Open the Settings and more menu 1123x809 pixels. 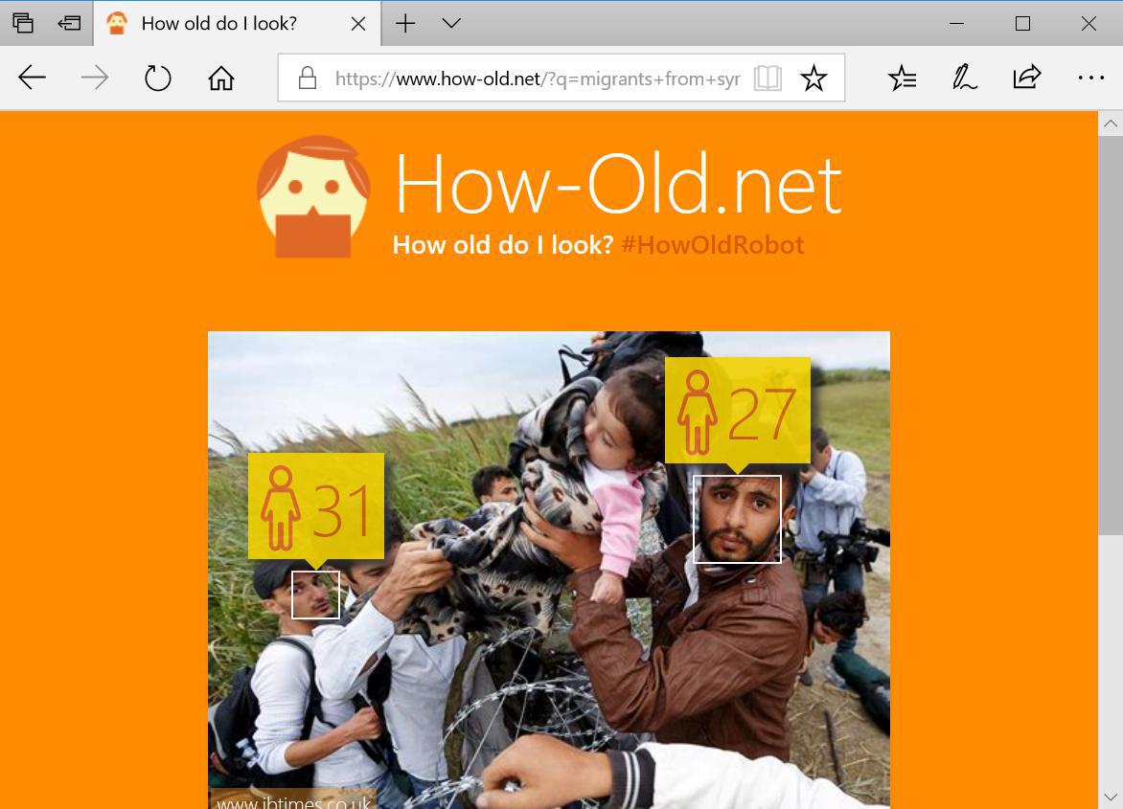point(1090,78)
